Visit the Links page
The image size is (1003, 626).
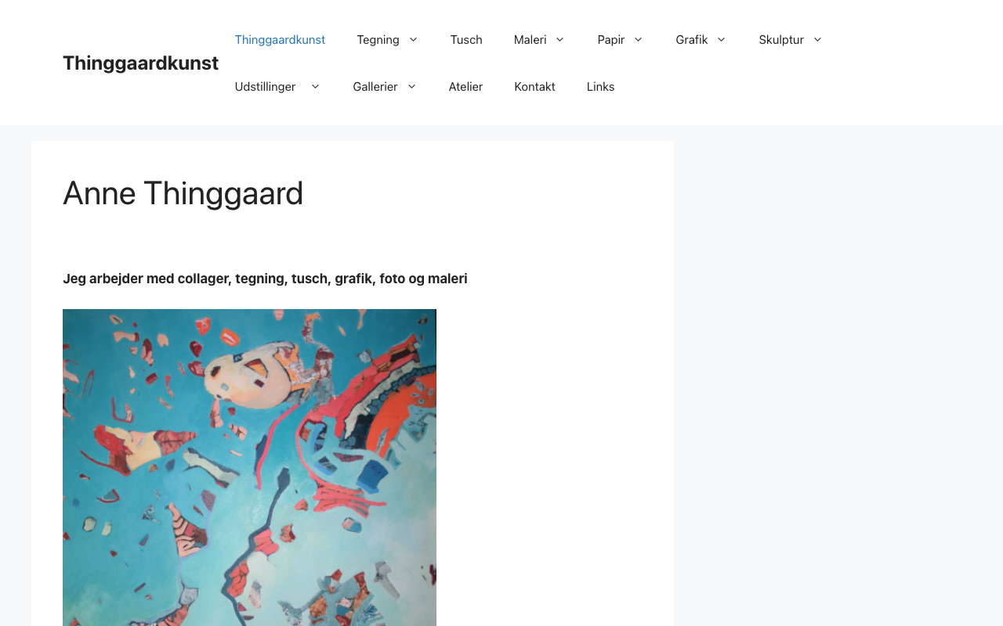point(601,86)
